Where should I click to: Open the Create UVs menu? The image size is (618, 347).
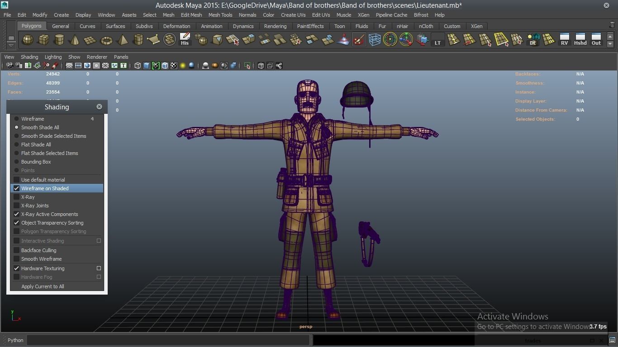(293, 15)
